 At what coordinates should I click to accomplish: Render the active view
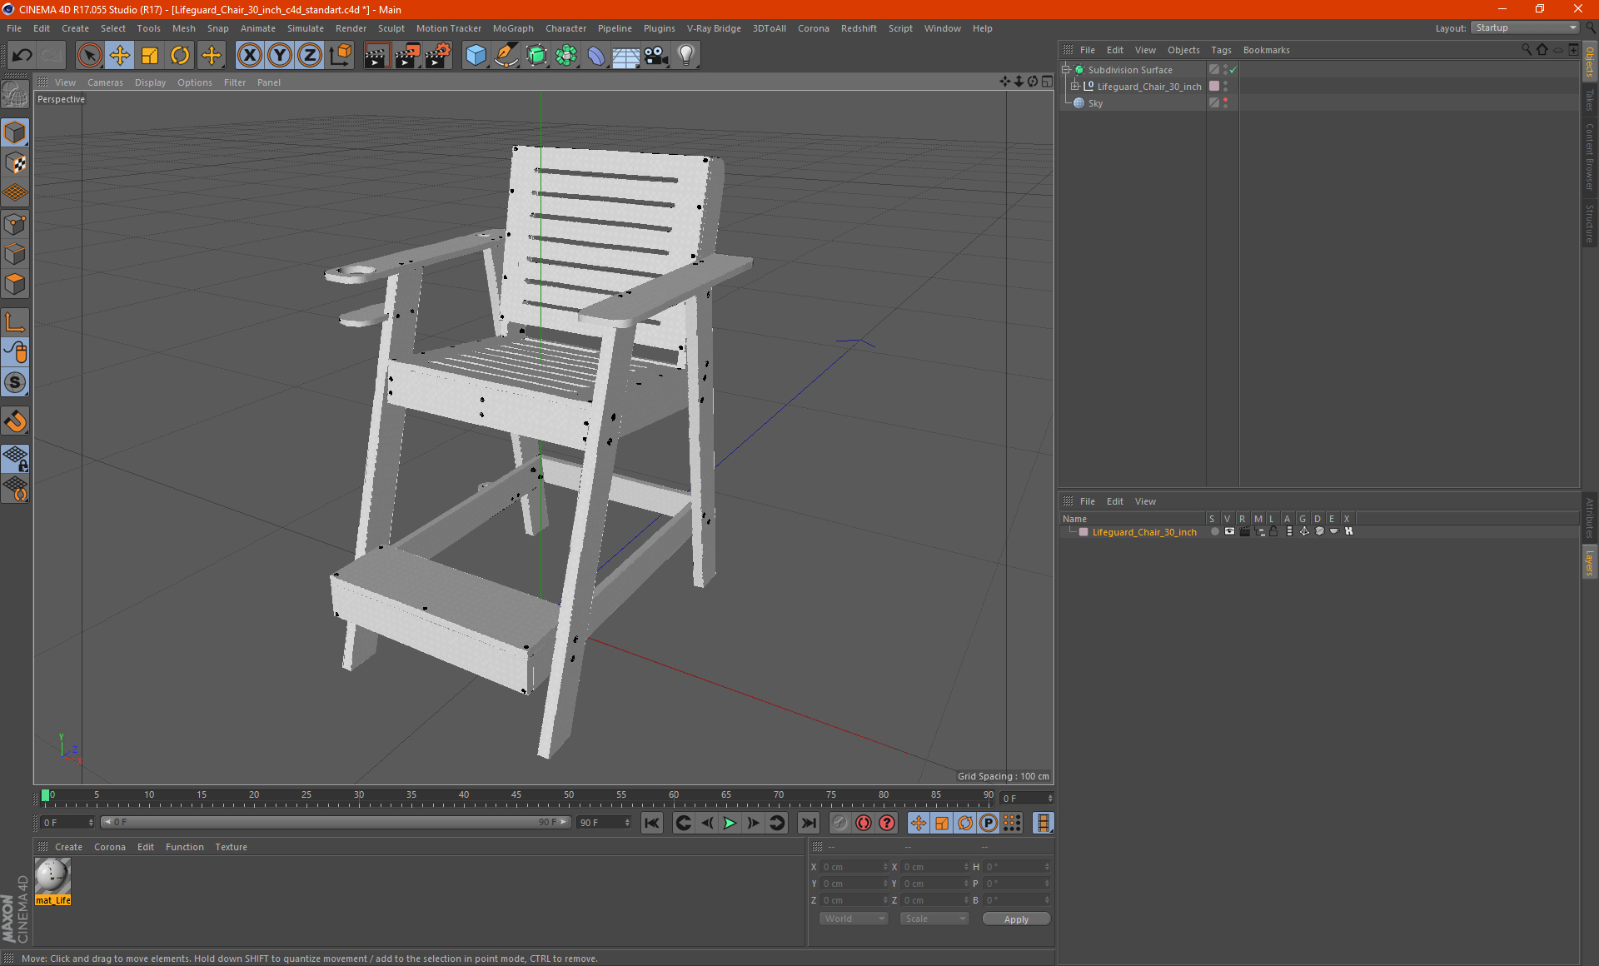376,56
